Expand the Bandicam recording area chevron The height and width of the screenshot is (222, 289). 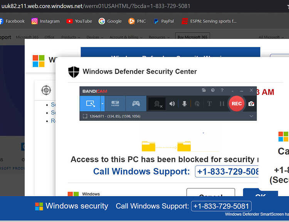[x=251, y=116]
